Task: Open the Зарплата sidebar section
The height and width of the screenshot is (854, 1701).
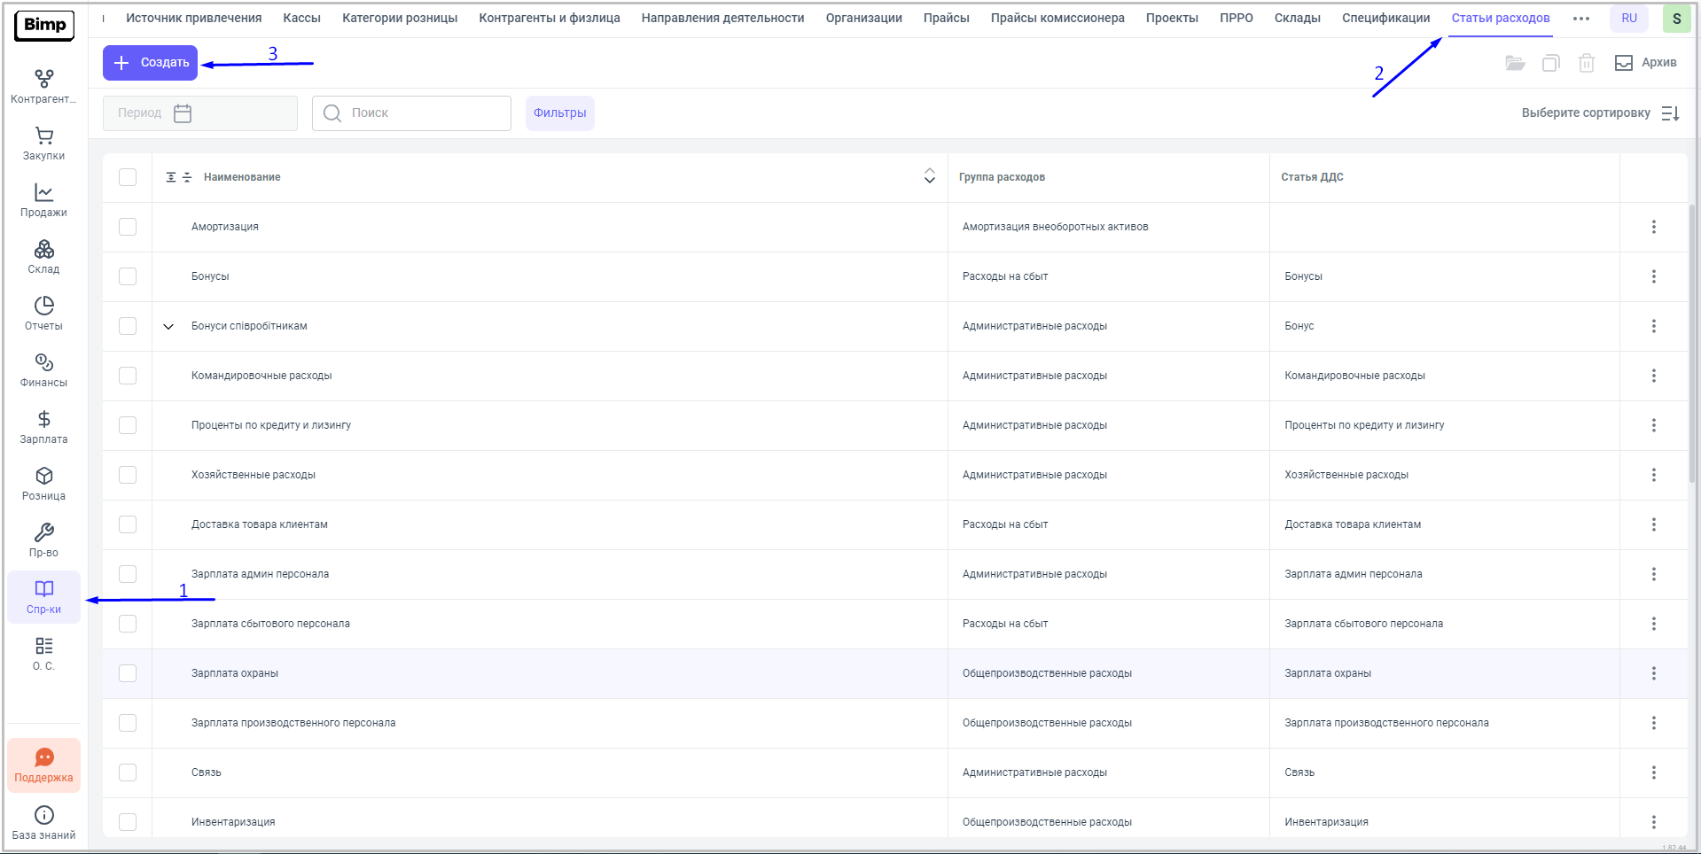Action: [x=43, y=427]
